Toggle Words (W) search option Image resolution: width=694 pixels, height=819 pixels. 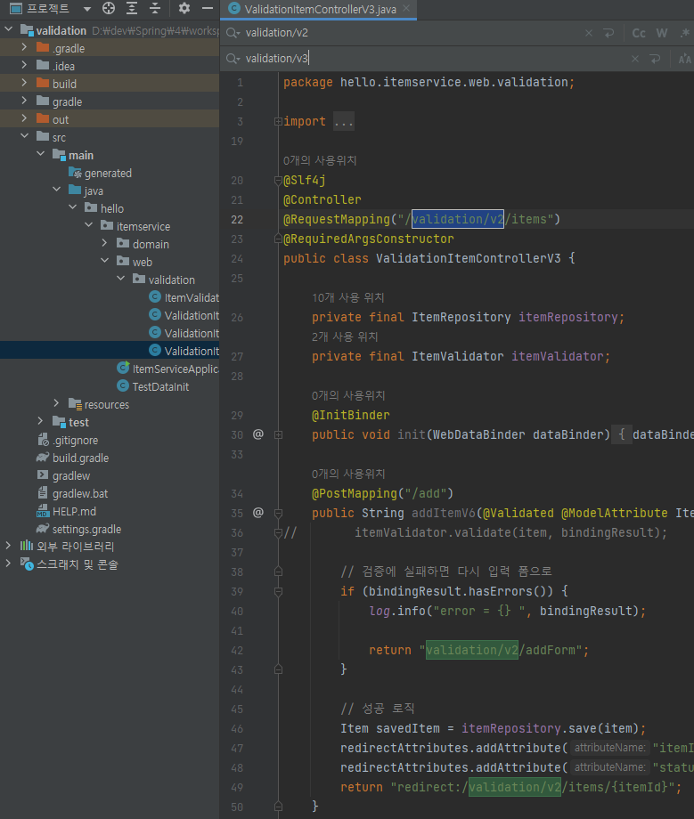662,33
